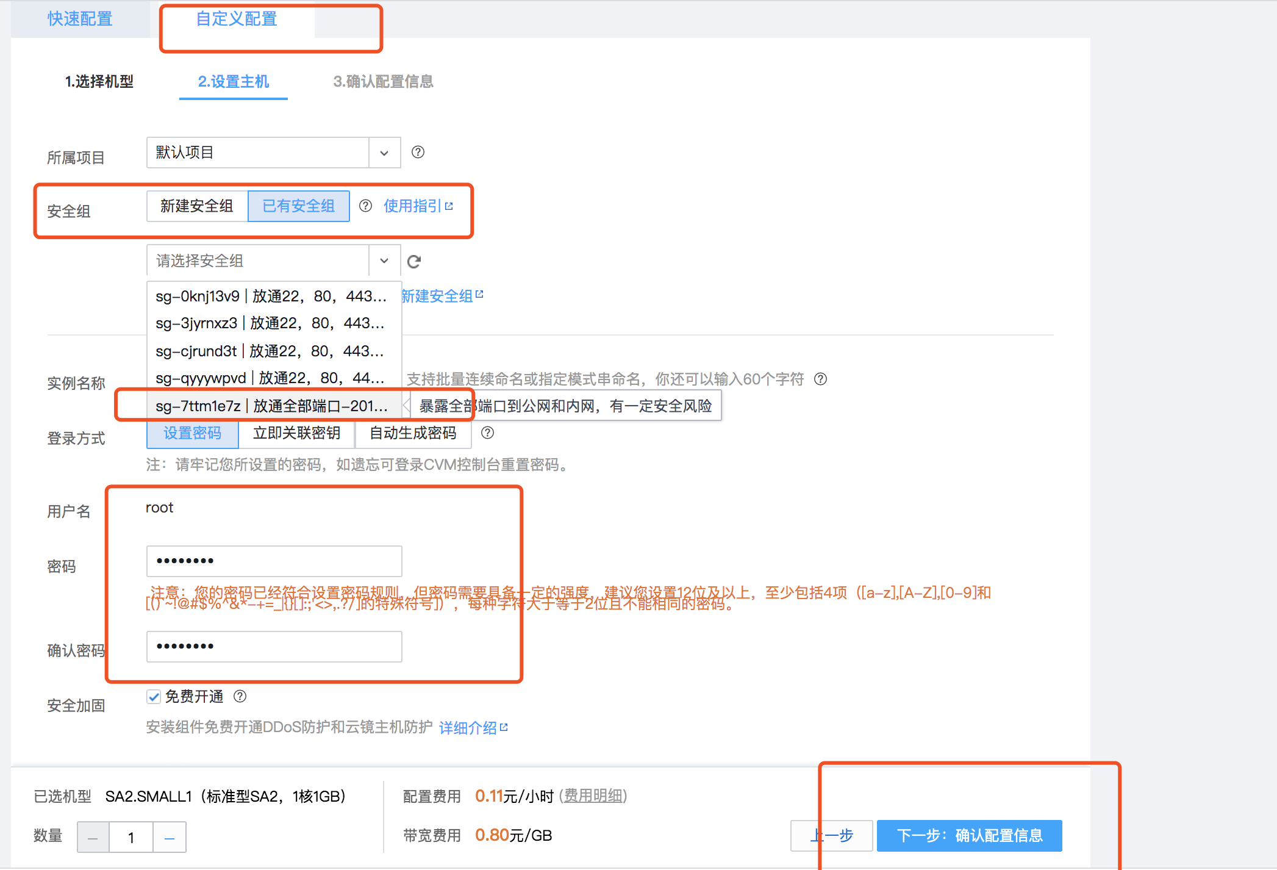Click help icon next to 默认项目 dropdown

click(418, 152)
